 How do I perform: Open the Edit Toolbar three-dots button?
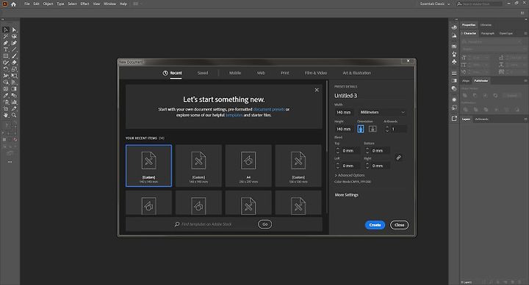10,162
